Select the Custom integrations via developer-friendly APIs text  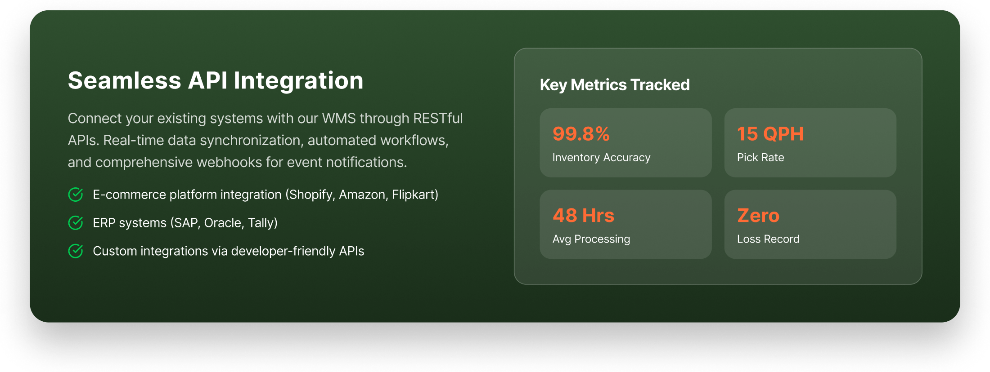click(x=228, y=251)
